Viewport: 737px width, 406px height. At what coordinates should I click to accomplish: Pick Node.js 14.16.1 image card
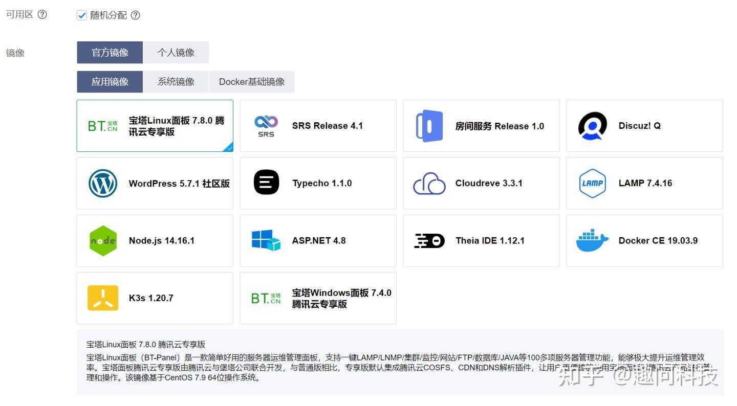click(x=155, y=240)
